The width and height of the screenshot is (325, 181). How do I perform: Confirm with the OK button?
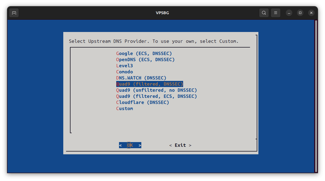coord(130,145)
